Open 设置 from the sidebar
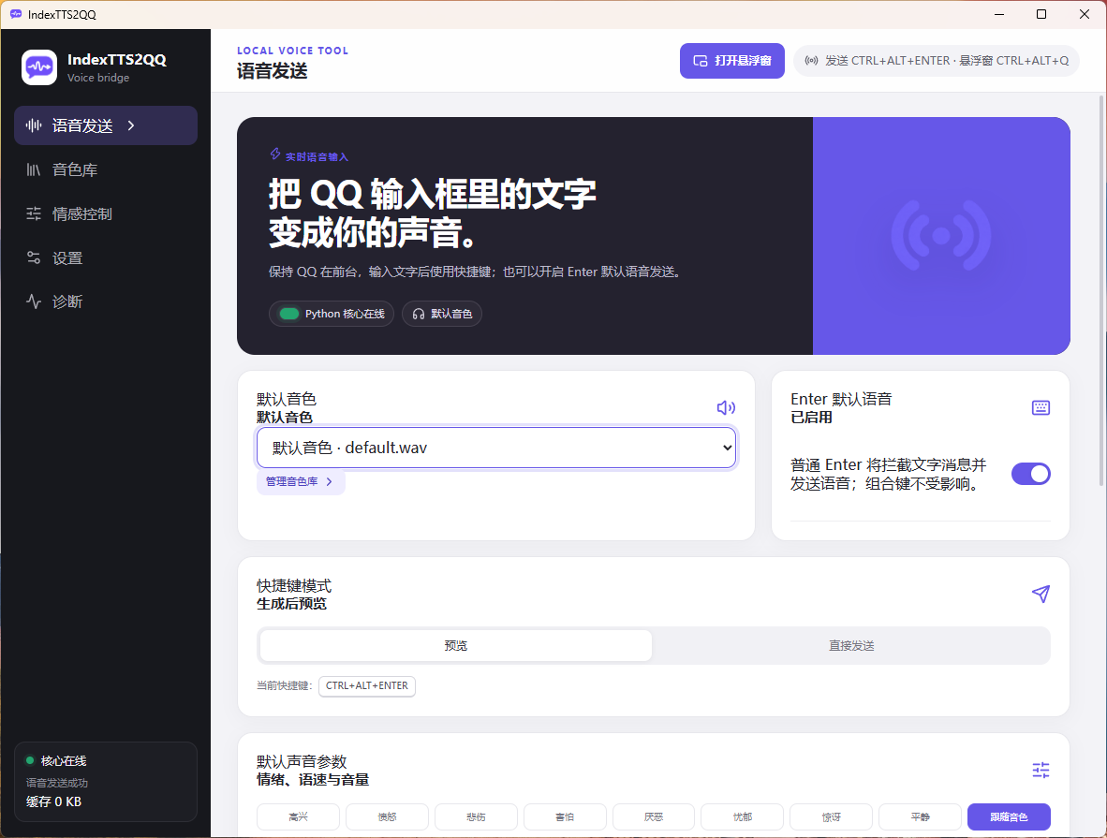The width and height of the screenshot is (1107, 838). [106, 257]
